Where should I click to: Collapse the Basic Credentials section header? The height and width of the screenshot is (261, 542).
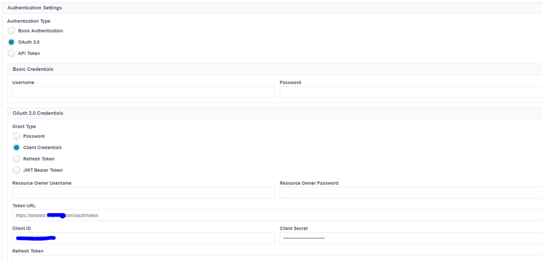pyautogui.click(x=33, y=69)
